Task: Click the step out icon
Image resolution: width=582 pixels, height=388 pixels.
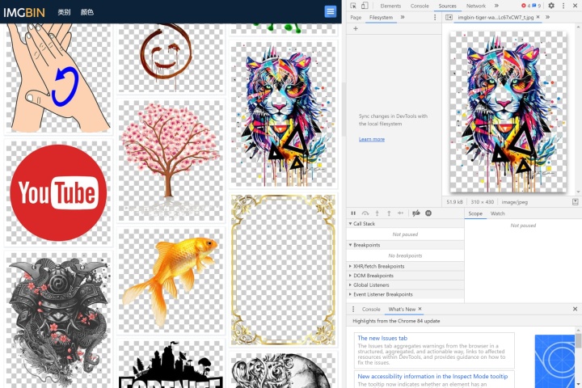Action: pyautogui.click(x=389, y=213)
